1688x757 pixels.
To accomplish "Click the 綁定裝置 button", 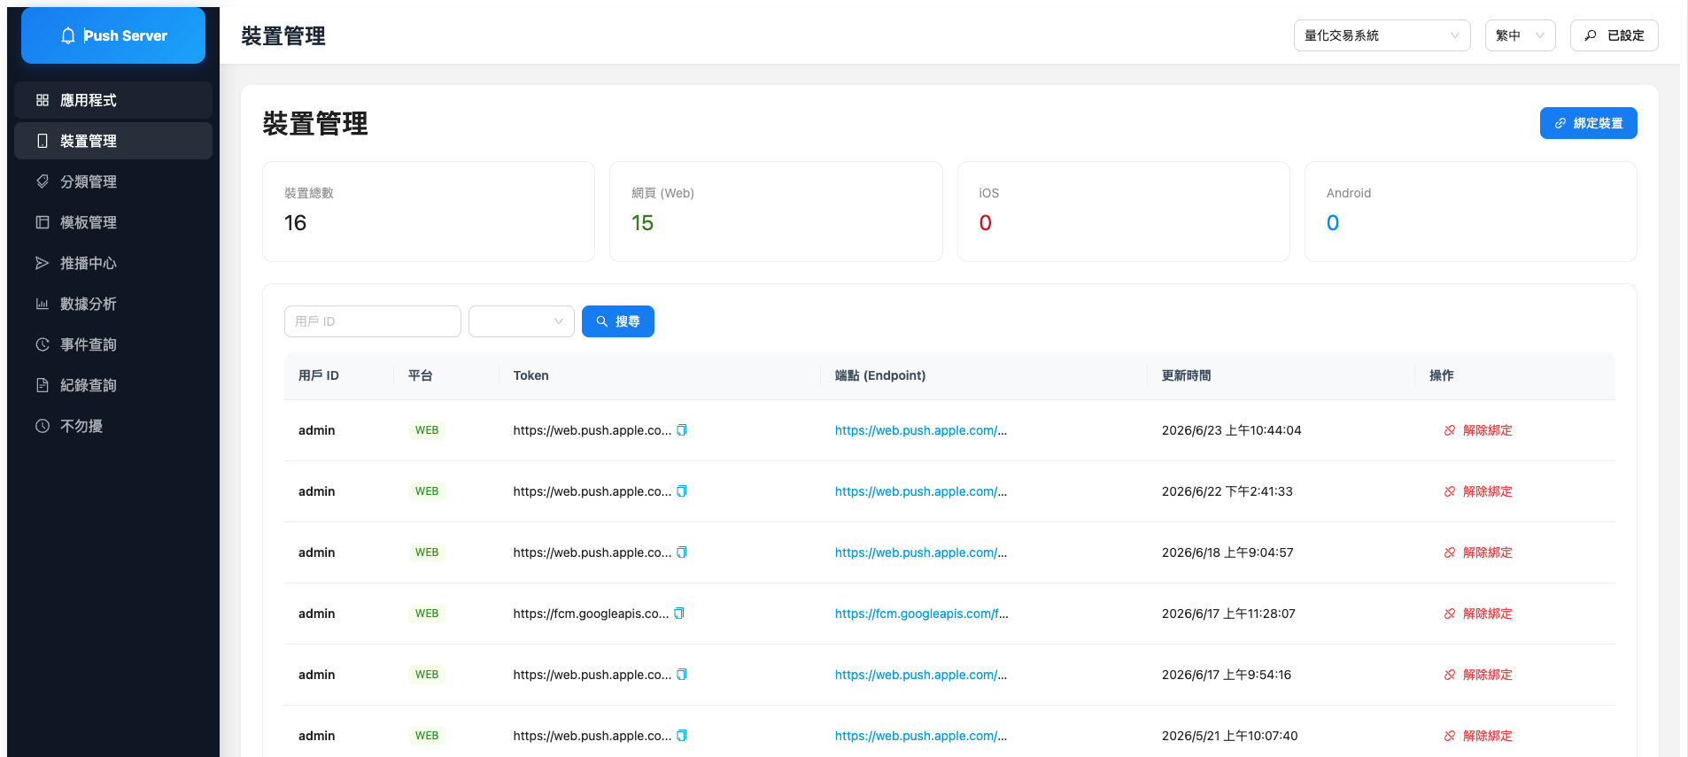I will tap(1588, 123).
